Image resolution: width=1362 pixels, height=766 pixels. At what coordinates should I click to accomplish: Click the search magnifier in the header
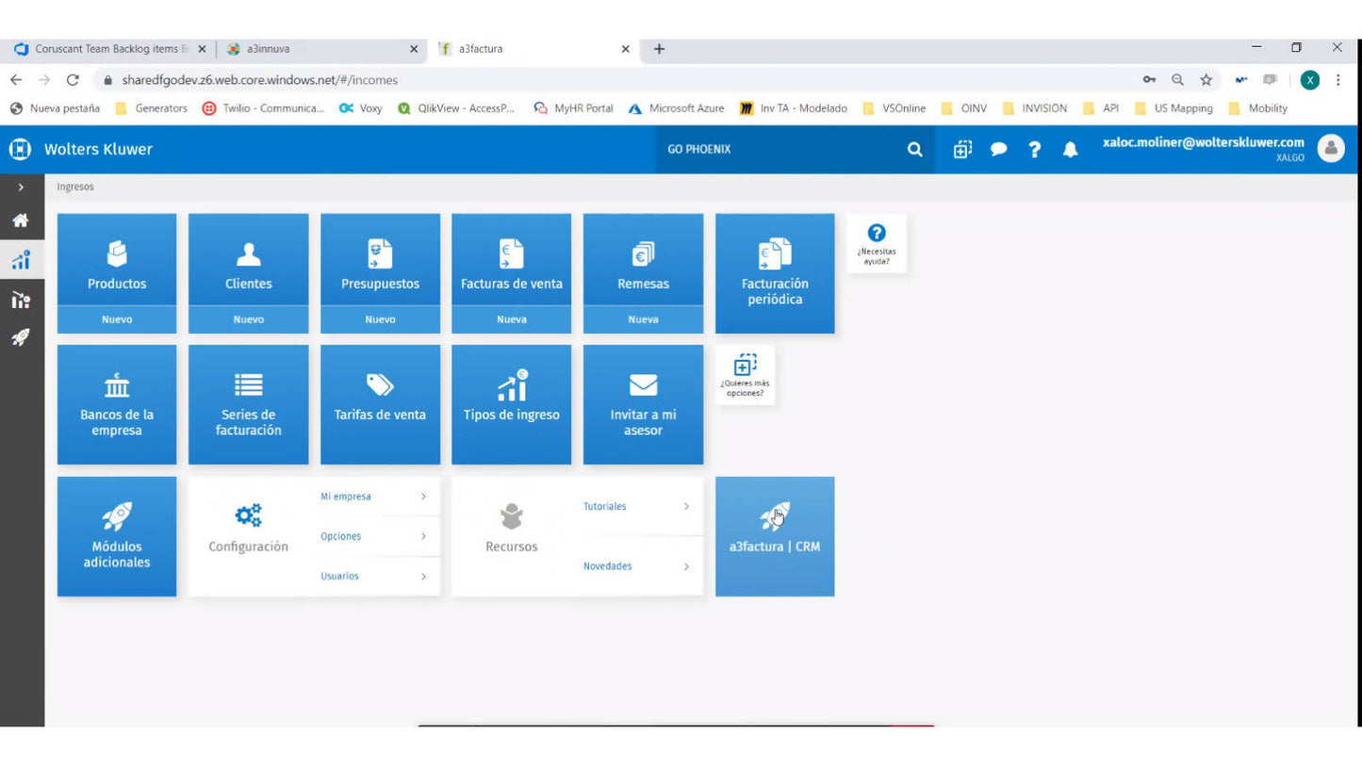point(914,149)
